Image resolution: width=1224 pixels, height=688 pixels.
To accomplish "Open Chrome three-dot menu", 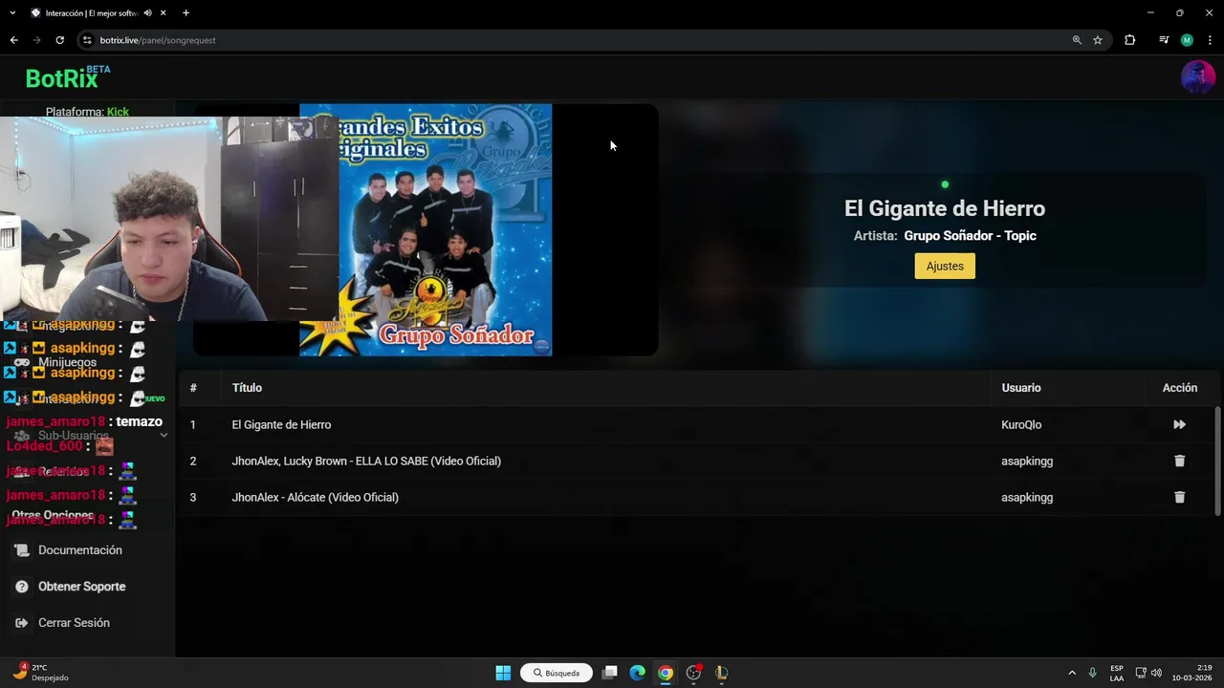I will (1210, 40).
